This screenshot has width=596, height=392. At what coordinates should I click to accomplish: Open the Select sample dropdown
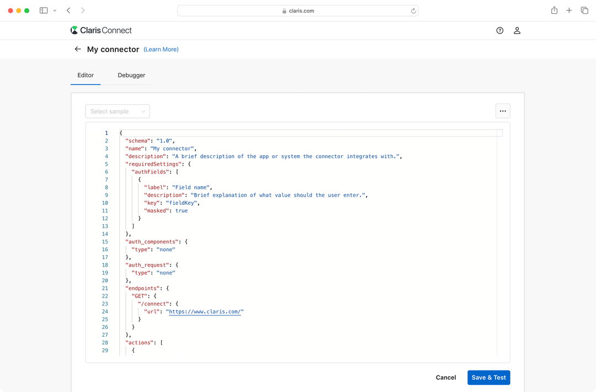coord(118,111)
